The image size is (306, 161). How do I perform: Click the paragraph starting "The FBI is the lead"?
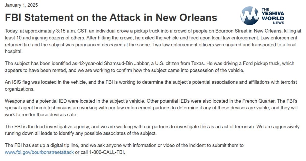click(151, 130)
